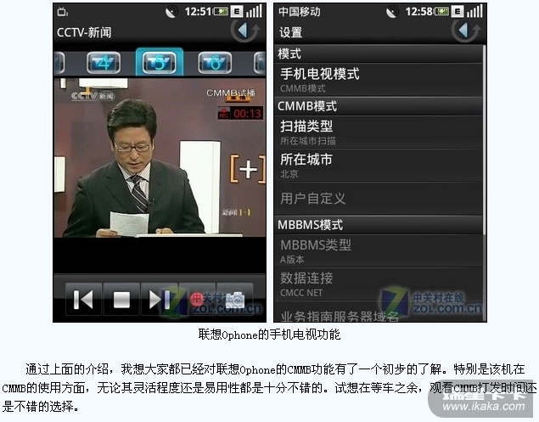Tap the back arrow beside CCTV-新闻
This screenshot has height=422, width=539.
[246, 31]
